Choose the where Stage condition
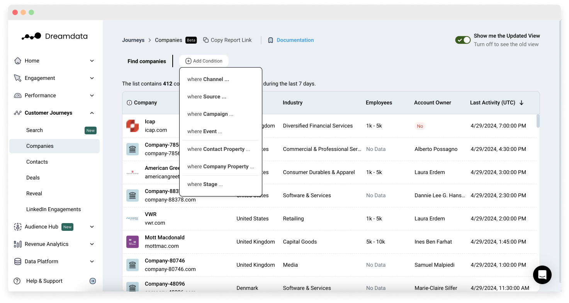 coord(221,184)
